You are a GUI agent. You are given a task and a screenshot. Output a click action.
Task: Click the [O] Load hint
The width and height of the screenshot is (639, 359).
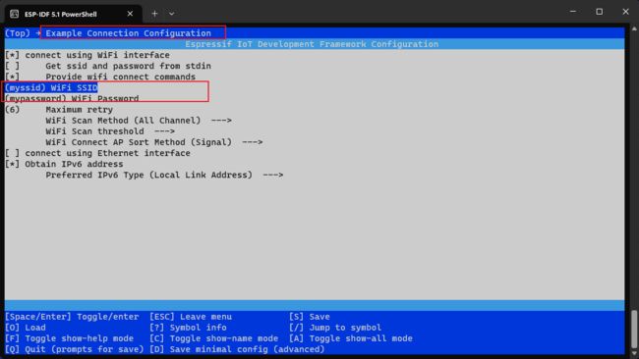(26, 328)
